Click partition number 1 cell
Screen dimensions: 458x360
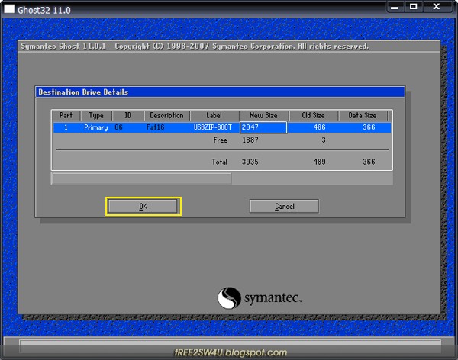pyautogui.click(x=66, y=127)
